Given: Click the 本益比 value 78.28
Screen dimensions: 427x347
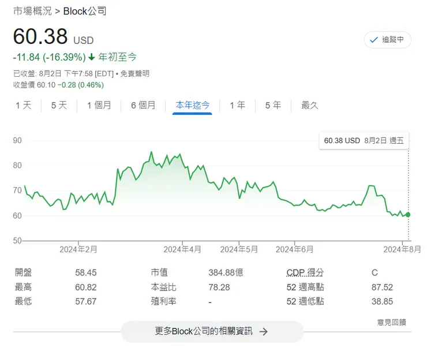Looking at the screenshot, I should coord(219,288).
